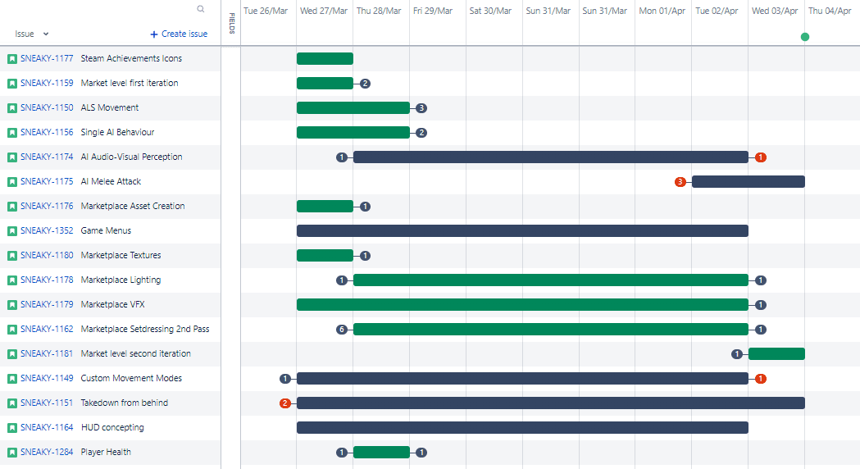Click badge 1 on Marketplace Asset Creation bar
The image size is (860, 469).
click(366, 207)
